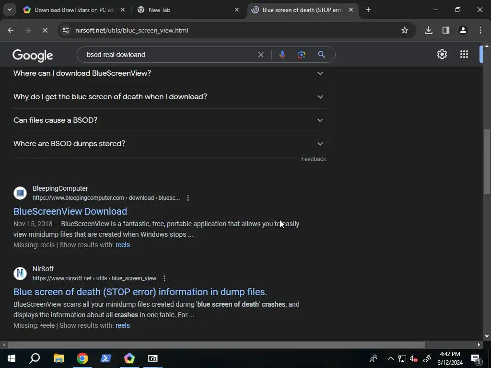491x368 pixels.
Task: Click the vertical page scrollbar thumb
Action: [487, 161]
